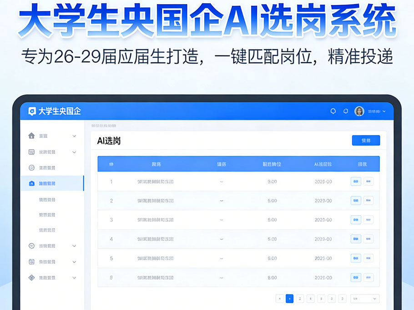Screen dimensions: 414x310
Task: Open notifications via the bell icon
Action: [346, 111]
